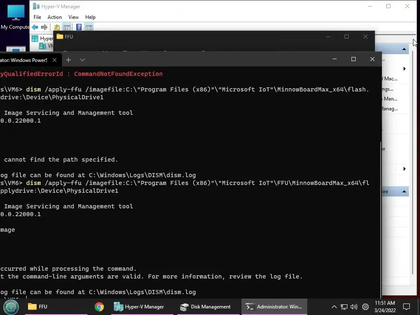
Task: Toggle the Show/Hide Action Pane toolbar icon
Action: (x=89, y=27)
